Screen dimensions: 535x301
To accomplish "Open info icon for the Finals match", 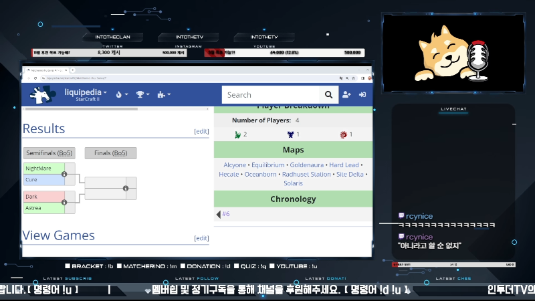I will 126,189.
